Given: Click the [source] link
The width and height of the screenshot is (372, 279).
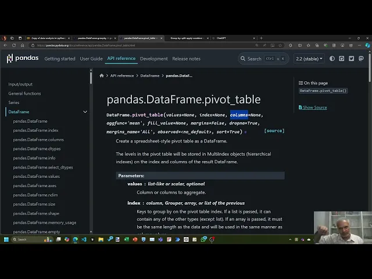Looking at the screenshot, I should coord(274,131).
